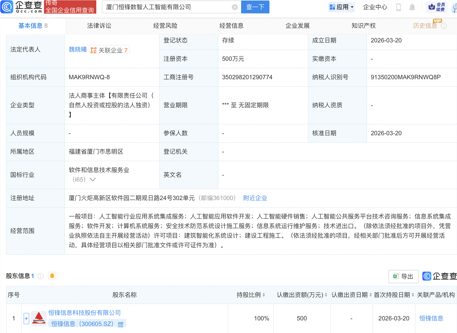Click the info icon next to 股东信息

pos(40,276)
